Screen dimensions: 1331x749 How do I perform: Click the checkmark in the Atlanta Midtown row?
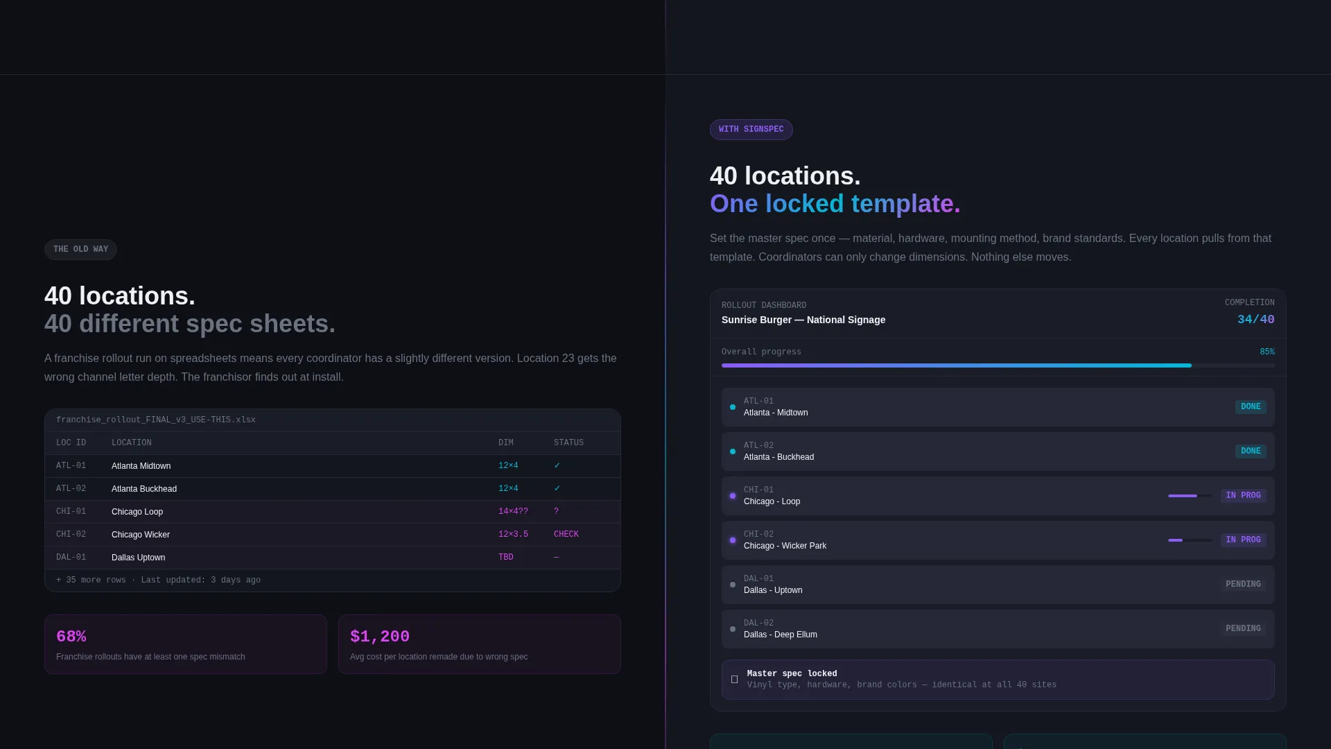click(x=557, y=466)
